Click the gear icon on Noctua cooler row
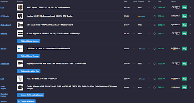194x103 pixels. pos(155,16)
